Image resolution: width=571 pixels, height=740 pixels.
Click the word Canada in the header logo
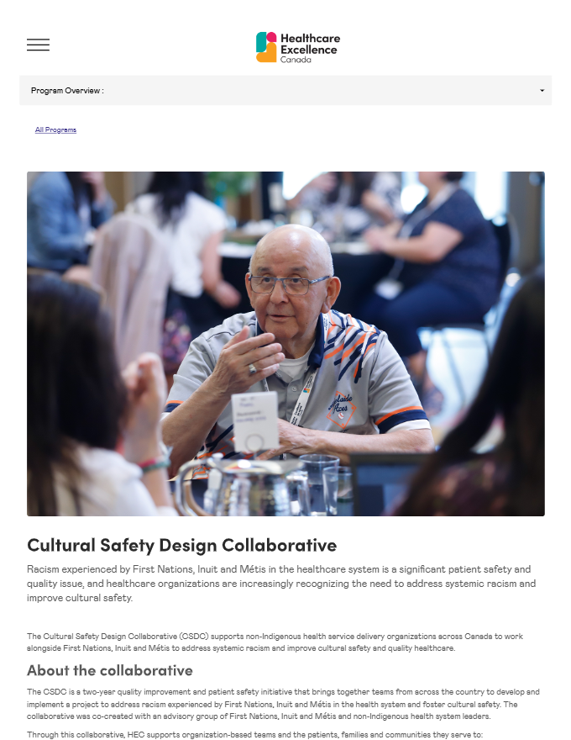(296, 60)
